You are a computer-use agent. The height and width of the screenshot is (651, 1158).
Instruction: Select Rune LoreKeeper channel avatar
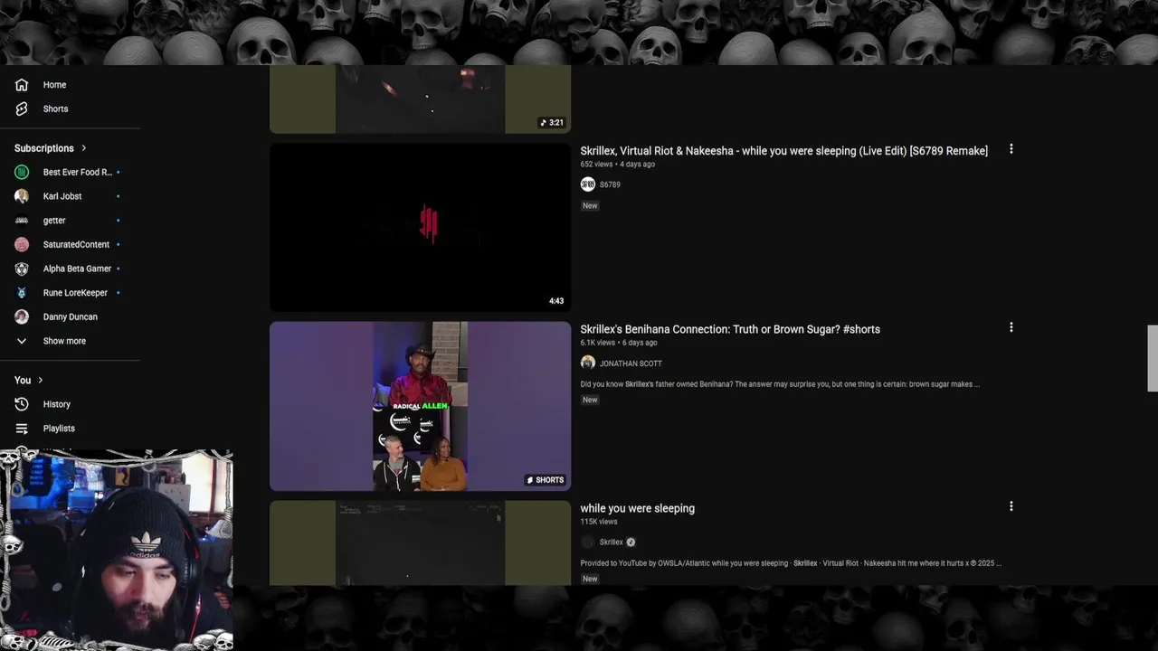click(22, 293)
